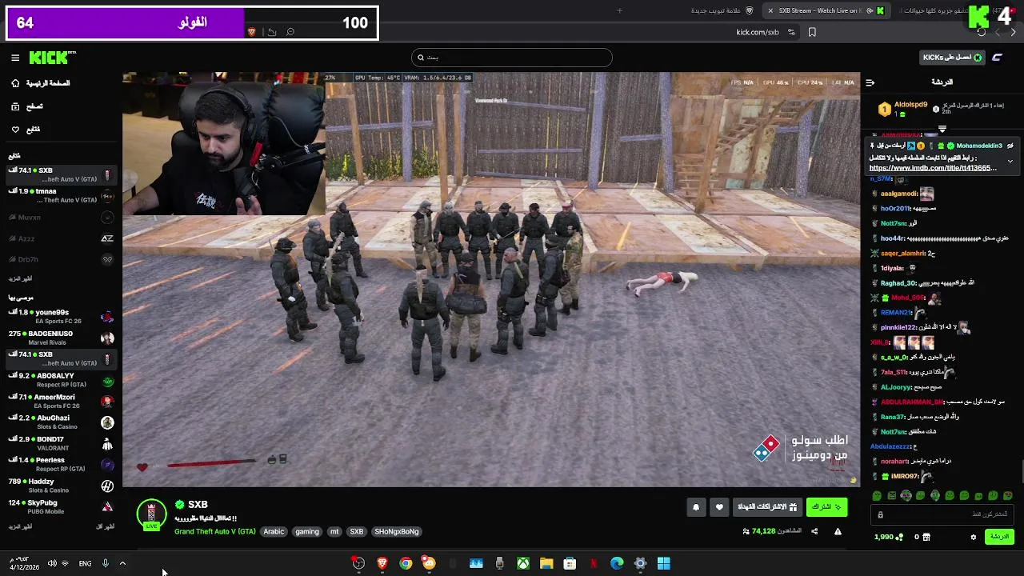Open SkyPubg PUBG Mobile channel
The height and width of the screenshot is (576, 1024).
point(62,506)
